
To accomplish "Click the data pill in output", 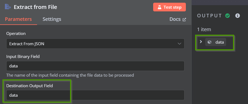I will click(216, 42).
